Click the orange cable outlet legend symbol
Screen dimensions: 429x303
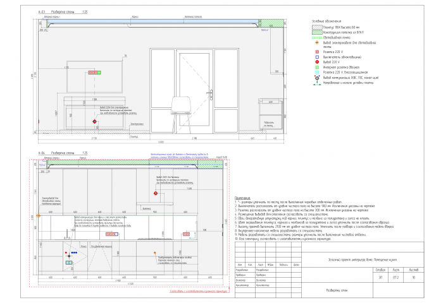(x=317, y=42)
